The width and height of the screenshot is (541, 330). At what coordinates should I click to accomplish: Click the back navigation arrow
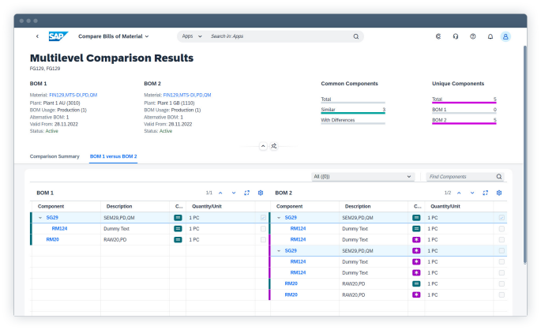tap(37, 36)
